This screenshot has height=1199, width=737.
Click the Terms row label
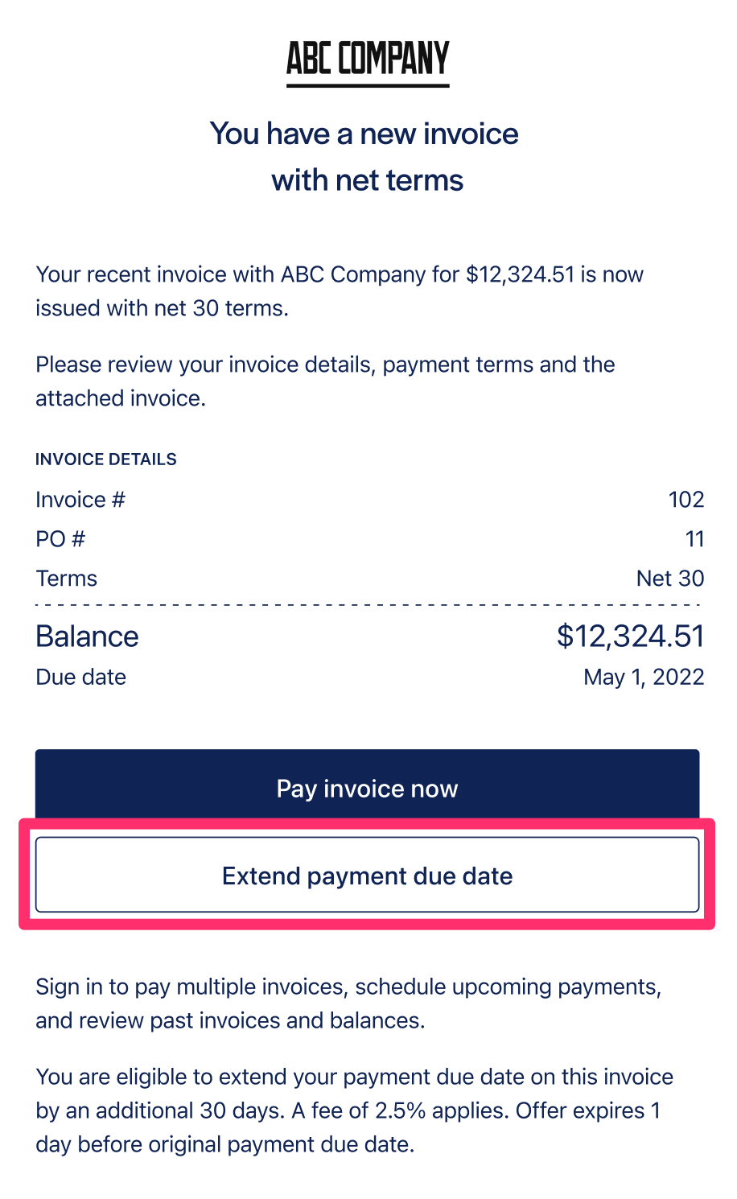coord(67,579)
